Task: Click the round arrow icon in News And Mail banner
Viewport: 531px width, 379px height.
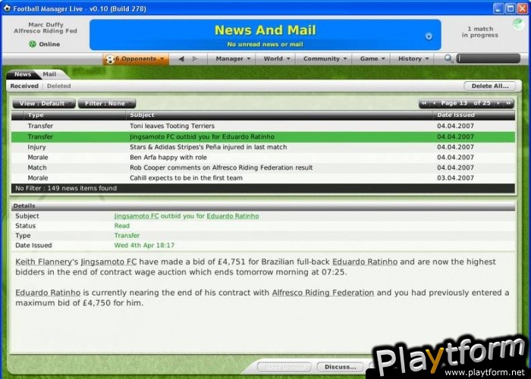Action: 429,36
